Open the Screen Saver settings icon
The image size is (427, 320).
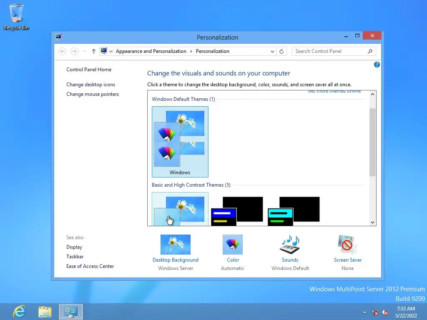pyautogui.click(x=347, y=244)
